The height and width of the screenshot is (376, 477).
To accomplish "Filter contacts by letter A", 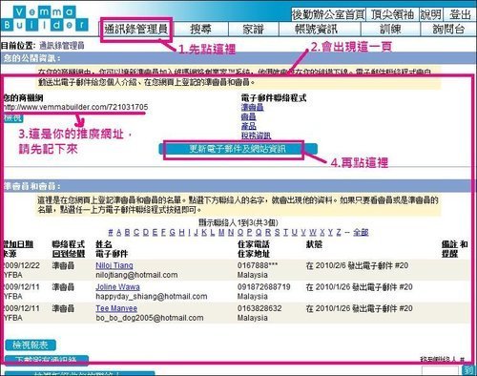I will [118, 232].
